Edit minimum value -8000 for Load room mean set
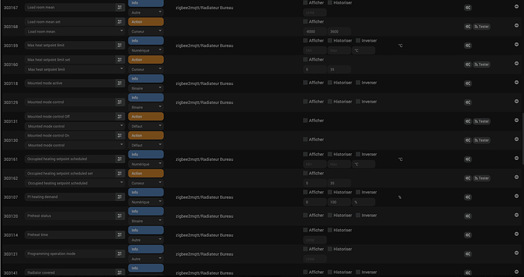Image resolution: width=524 pixels, height=277 pixels. coord(315,31)
